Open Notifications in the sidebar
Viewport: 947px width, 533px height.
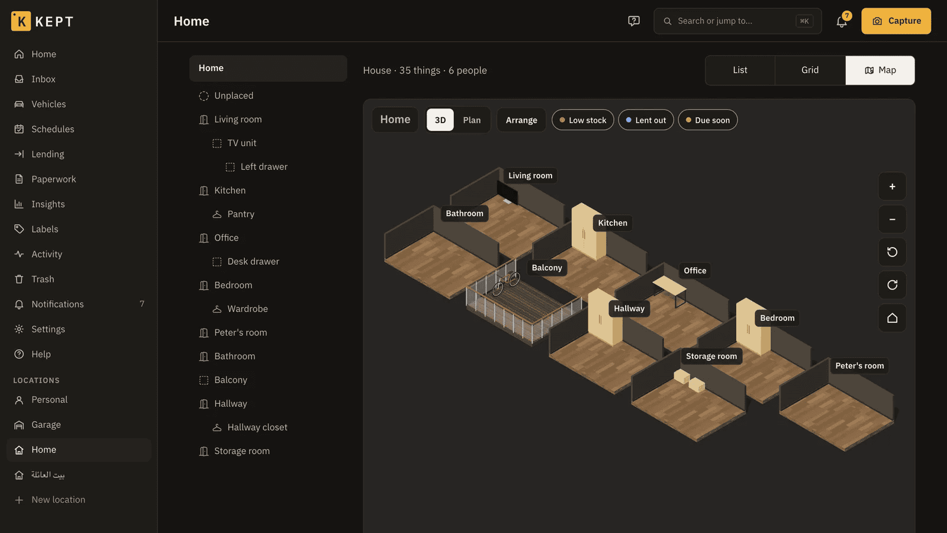coord(79,304)
